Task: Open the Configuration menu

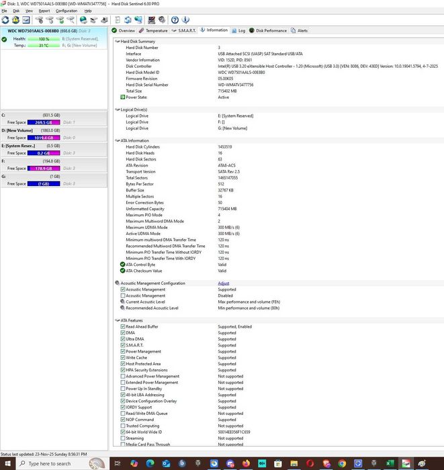Action: (66, 11)
